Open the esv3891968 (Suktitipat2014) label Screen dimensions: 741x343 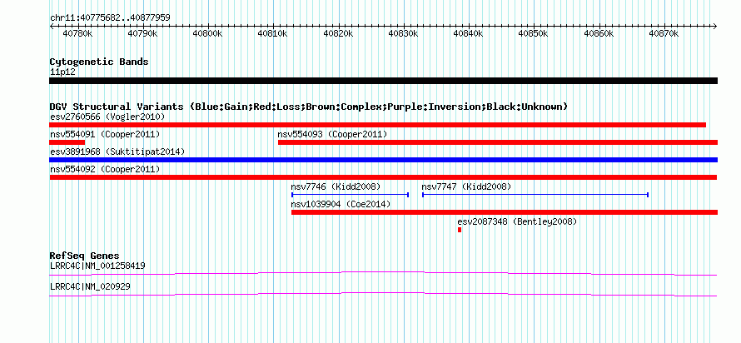[x=117, y=152]
